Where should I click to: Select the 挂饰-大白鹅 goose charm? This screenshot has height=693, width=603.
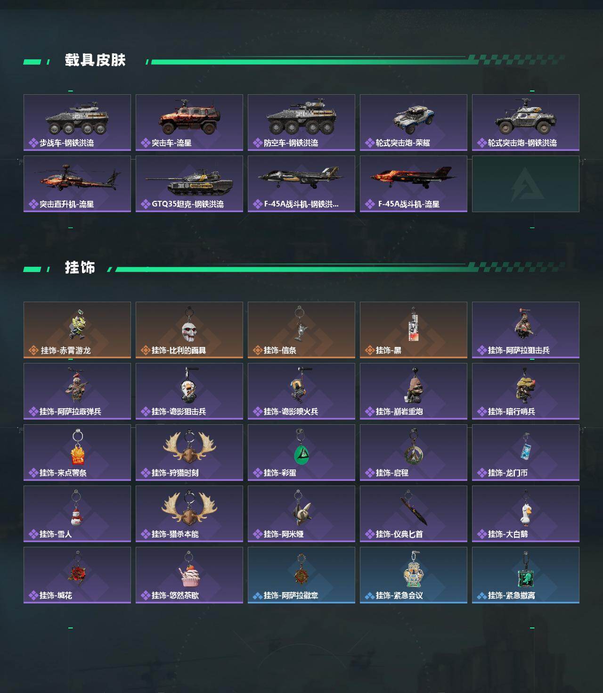pos(526,514)
